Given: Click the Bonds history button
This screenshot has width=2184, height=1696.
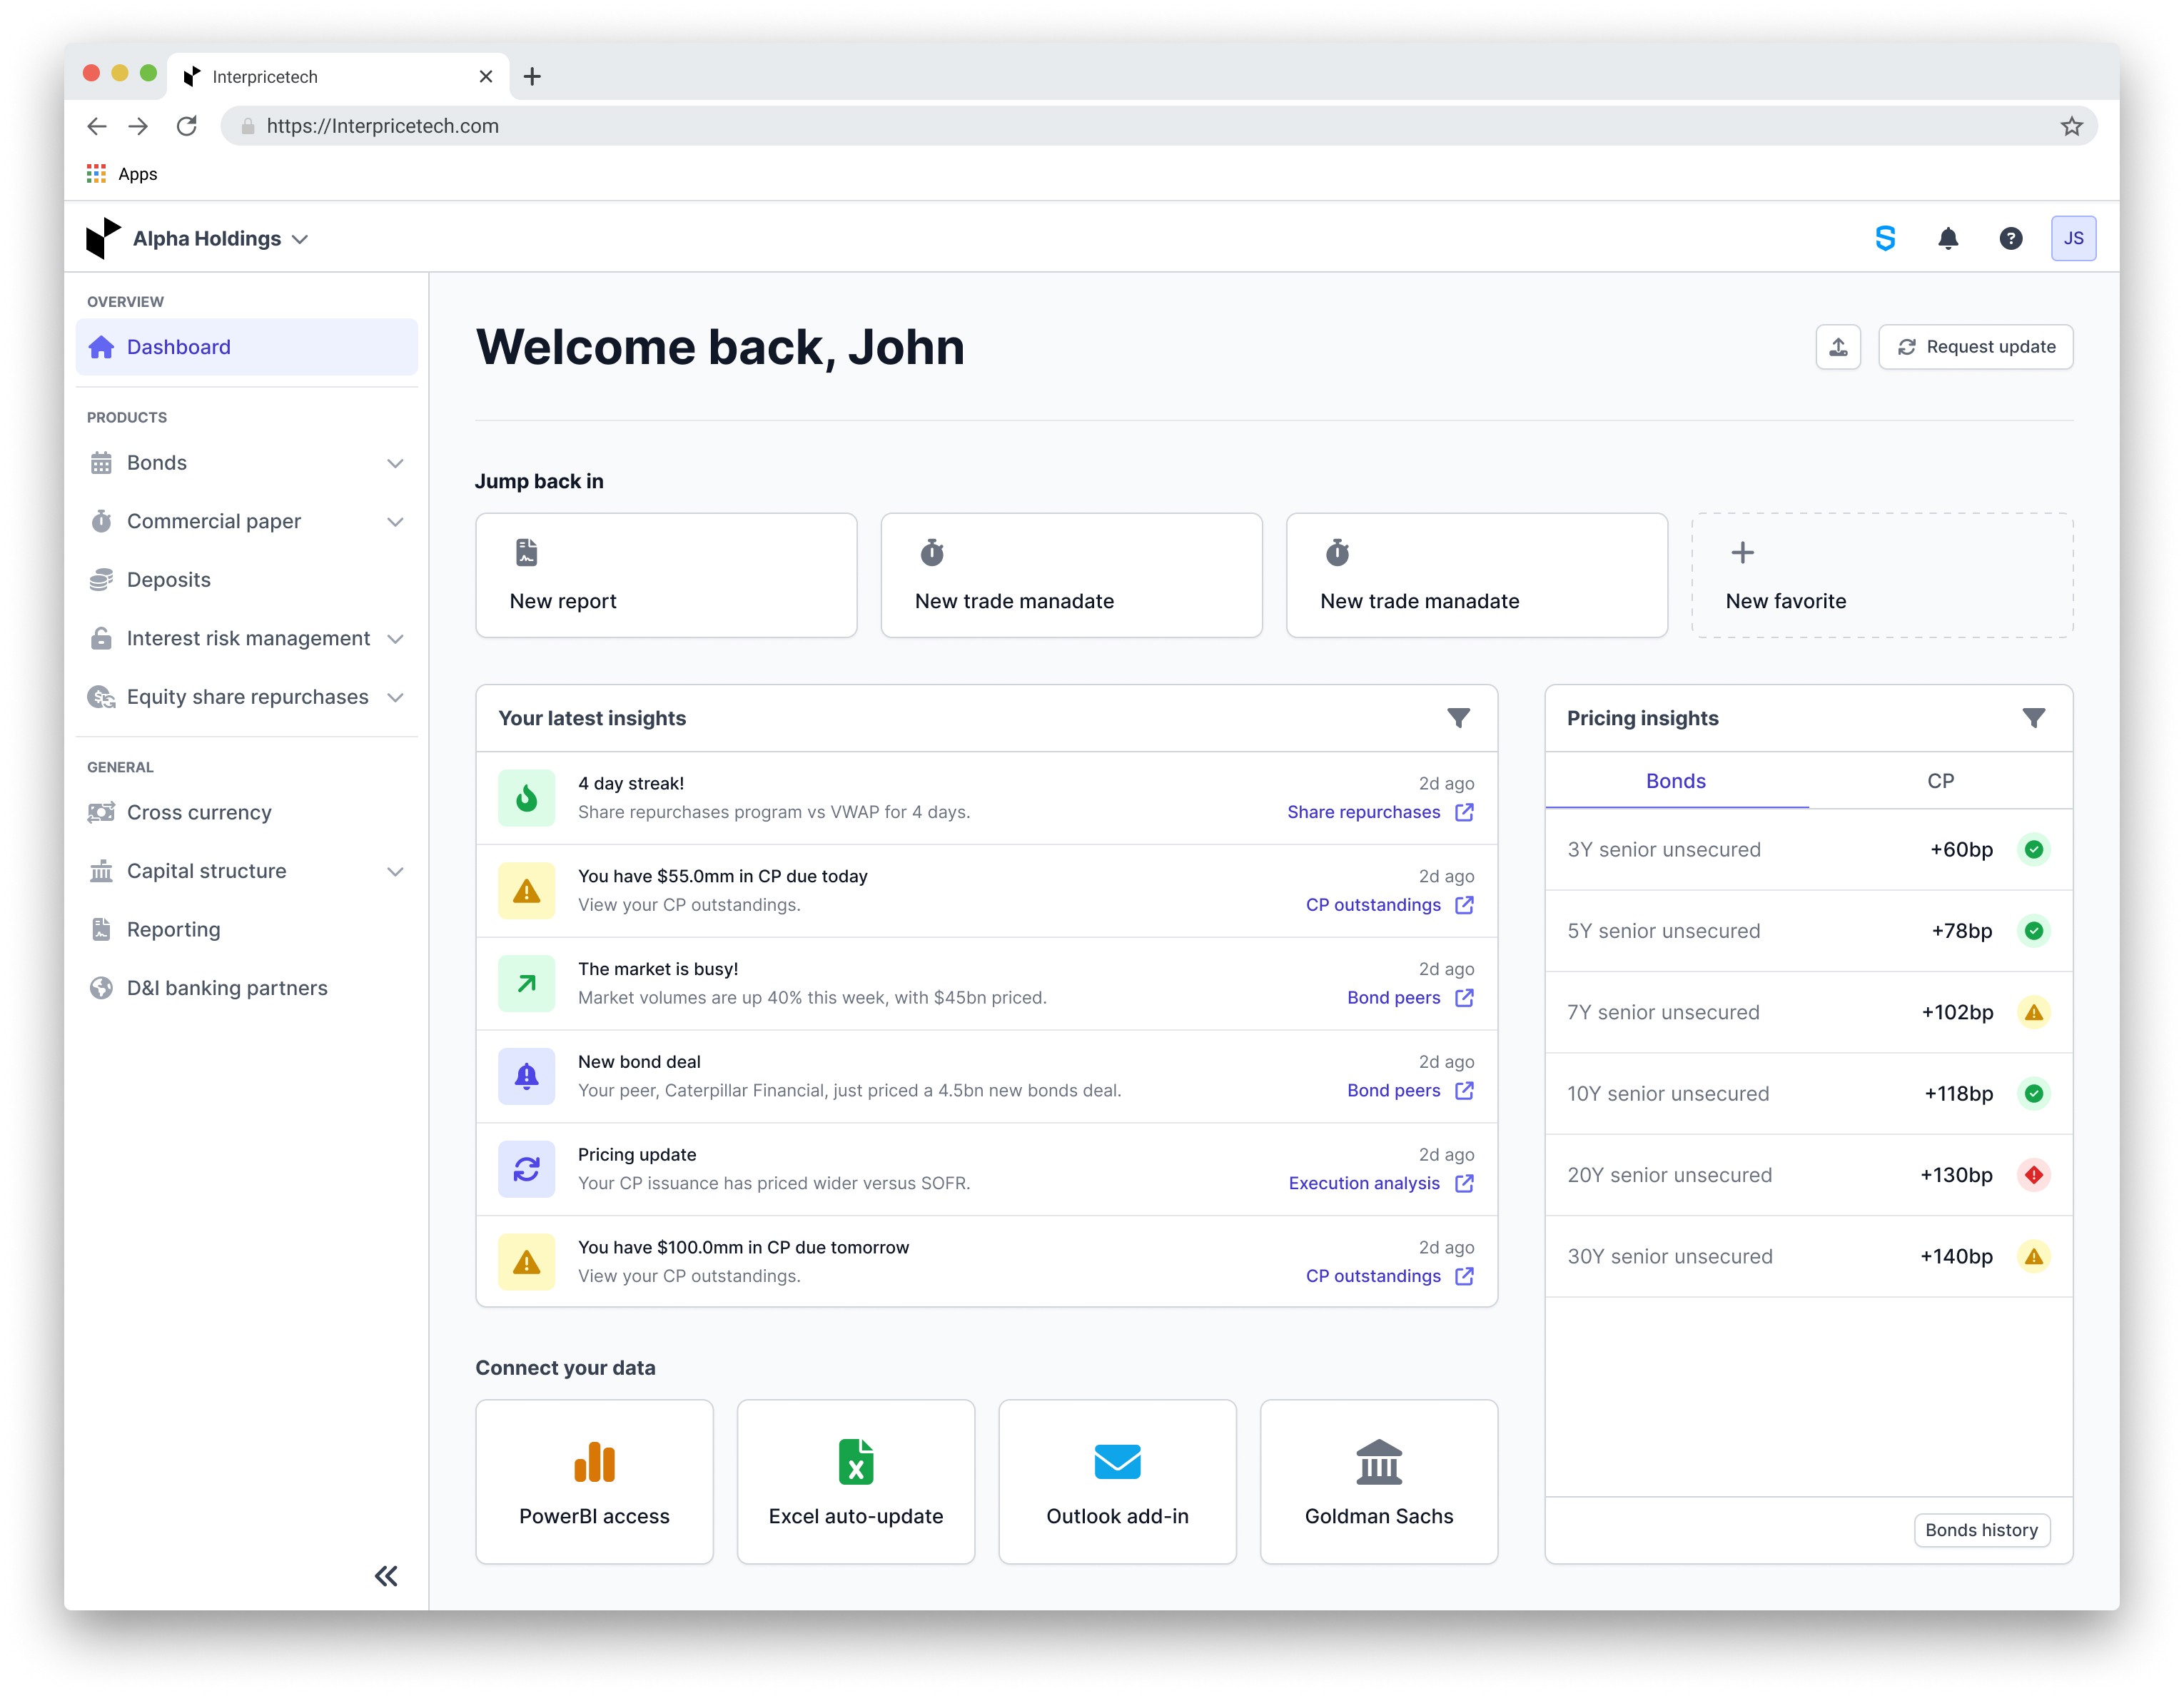Looking at the screenshot, I should (x=1981, y=1530).
